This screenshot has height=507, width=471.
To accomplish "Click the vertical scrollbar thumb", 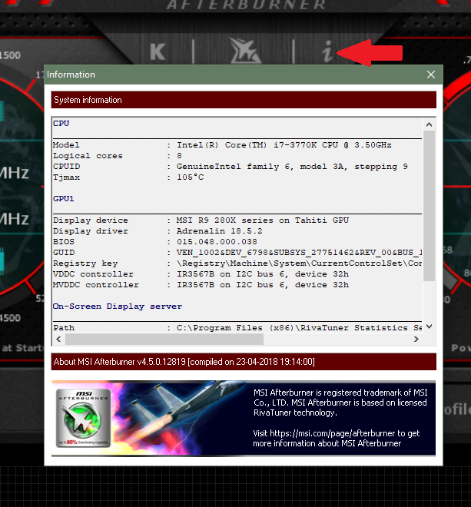I will pos(429,206).
